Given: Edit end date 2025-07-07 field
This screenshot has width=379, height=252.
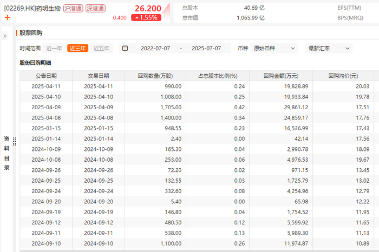Looking at the screenshot, I should pos(206,48).
